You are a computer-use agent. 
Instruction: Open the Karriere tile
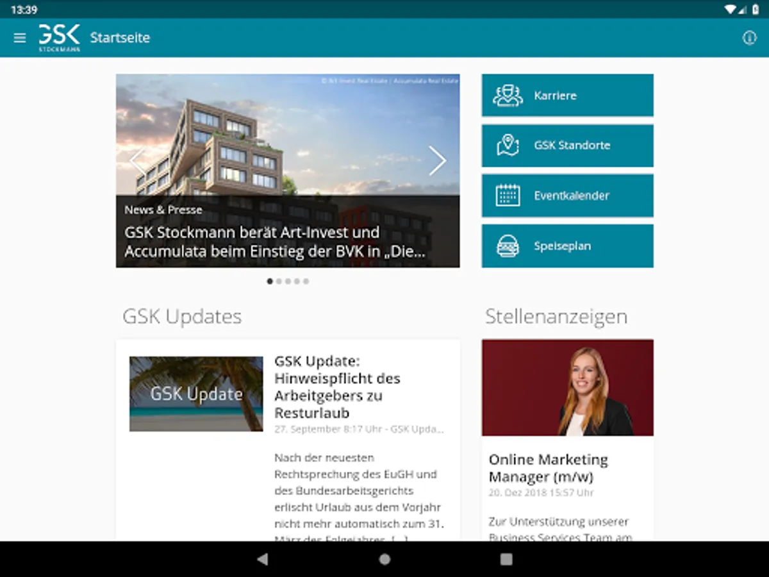click(568, 96)
